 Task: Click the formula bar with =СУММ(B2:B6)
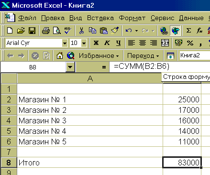(159, 67)
